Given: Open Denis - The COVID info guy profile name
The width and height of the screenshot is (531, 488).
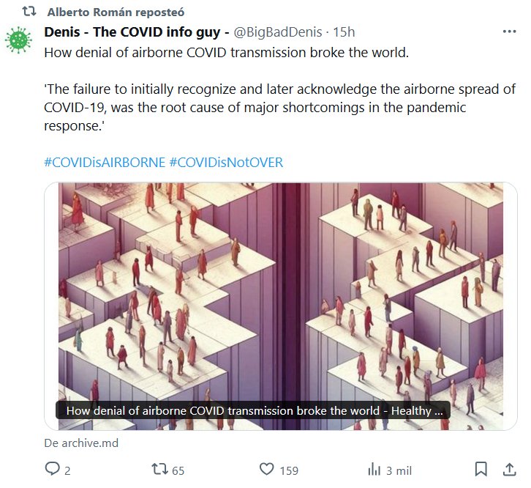Looking at the screenshot, I should tap(138, 32).
